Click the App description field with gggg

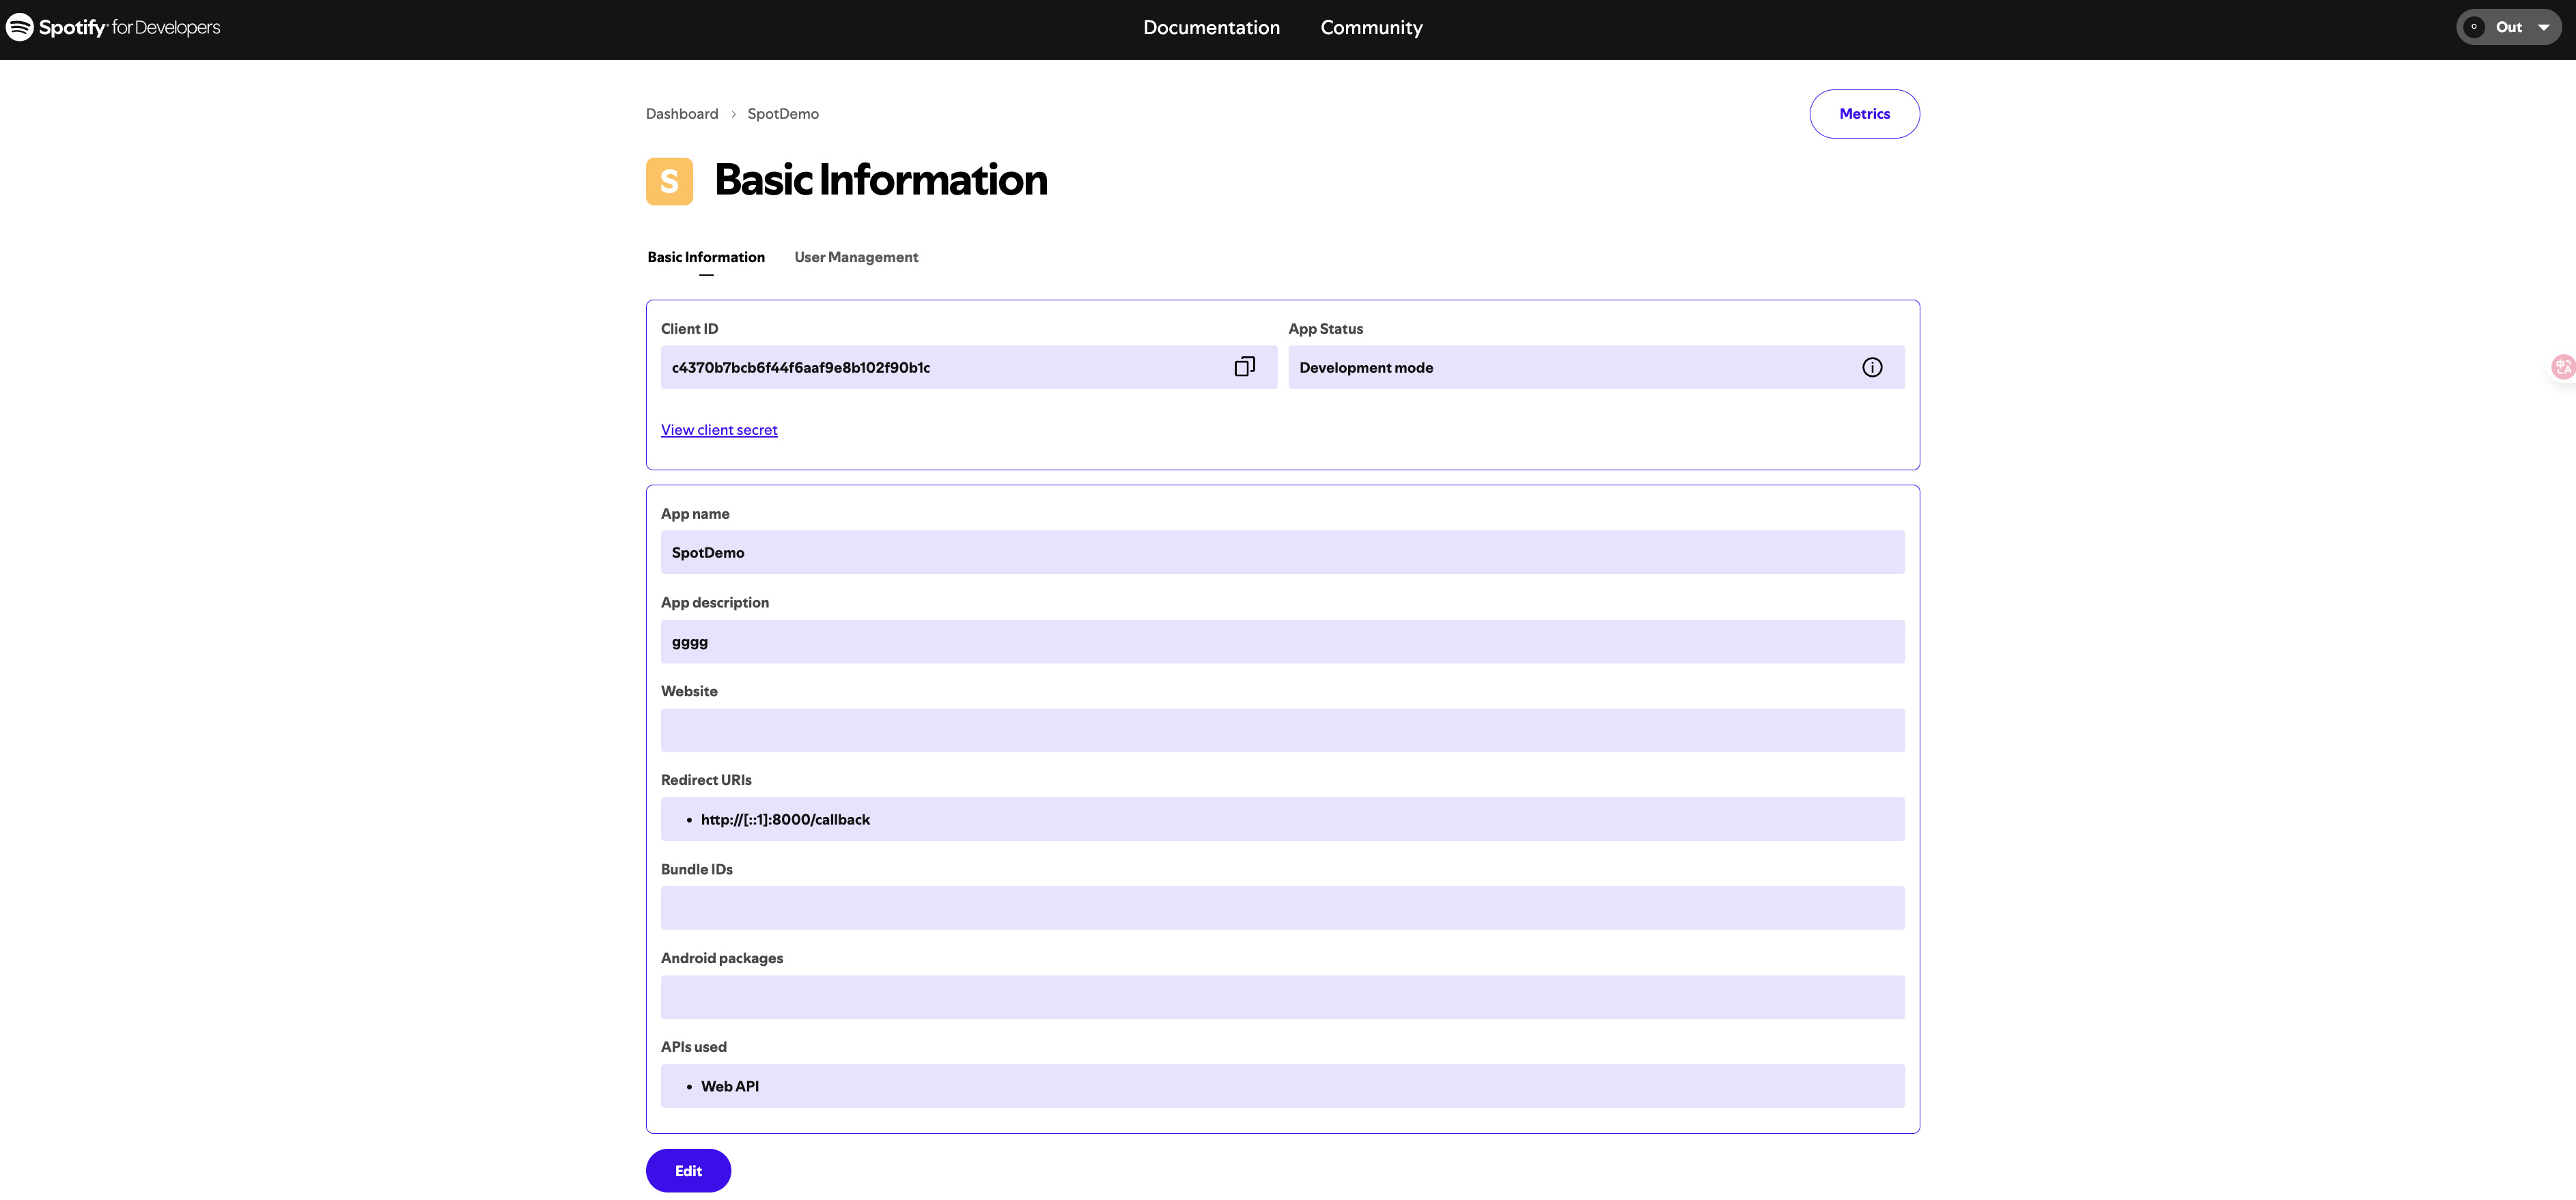[x=1282, y=640]
